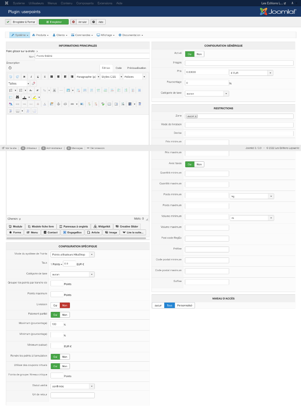Click the Lire la suite... button
Screen dimensions: 301x420
click(x=133, y=233)
